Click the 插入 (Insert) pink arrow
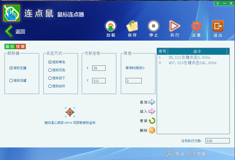This screenshot has height=160, width=235. [152, 111]
